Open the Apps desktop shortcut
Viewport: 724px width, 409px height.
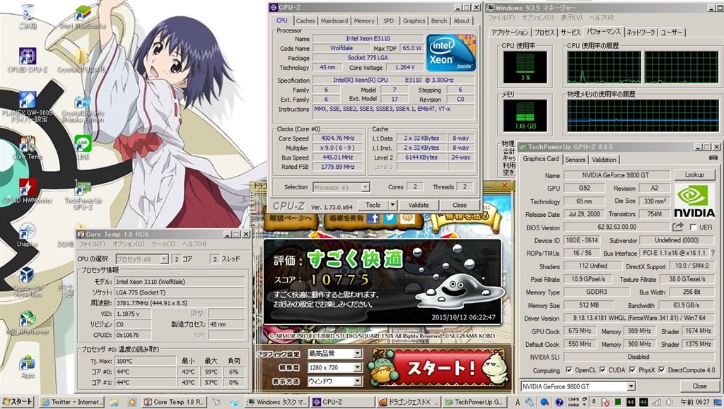tap(28, 367)
